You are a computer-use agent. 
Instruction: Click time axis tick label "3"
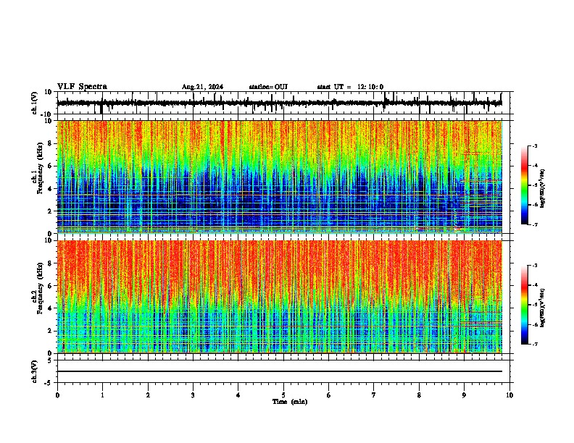tap(193, 395)
